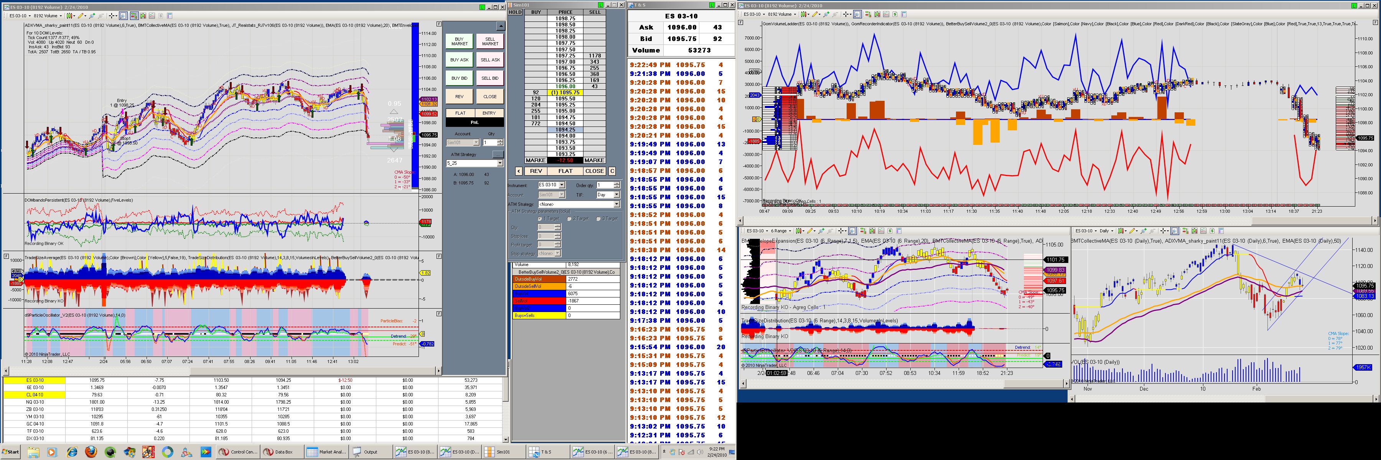Viewport: 1381px width, 460px height.
Task: Launch Internet Explorer from the taskbar
Action: coord(73,452)
